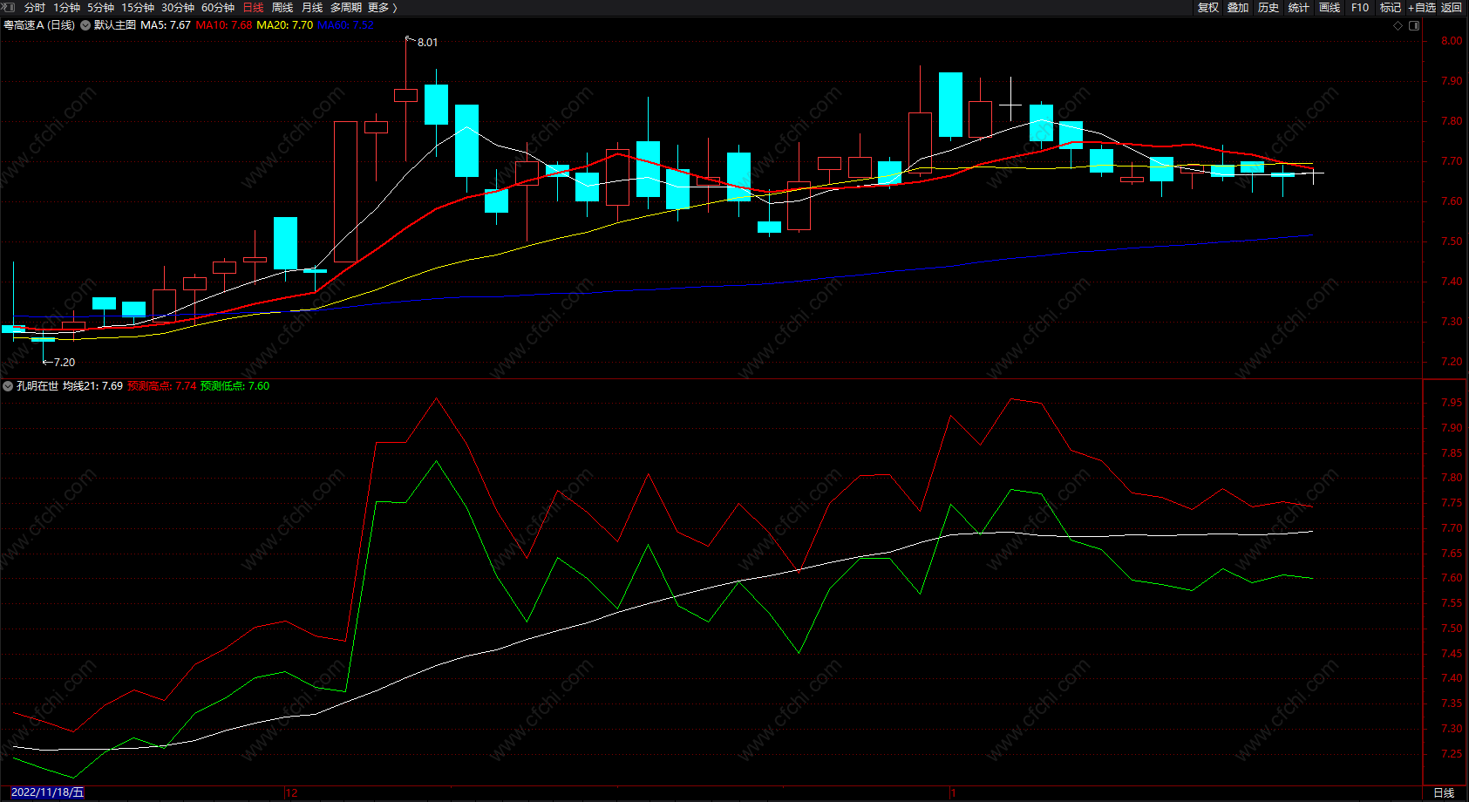Select the 5分钟 period
The width and height of the screenshot is (1469, 802).
(101, 8)
